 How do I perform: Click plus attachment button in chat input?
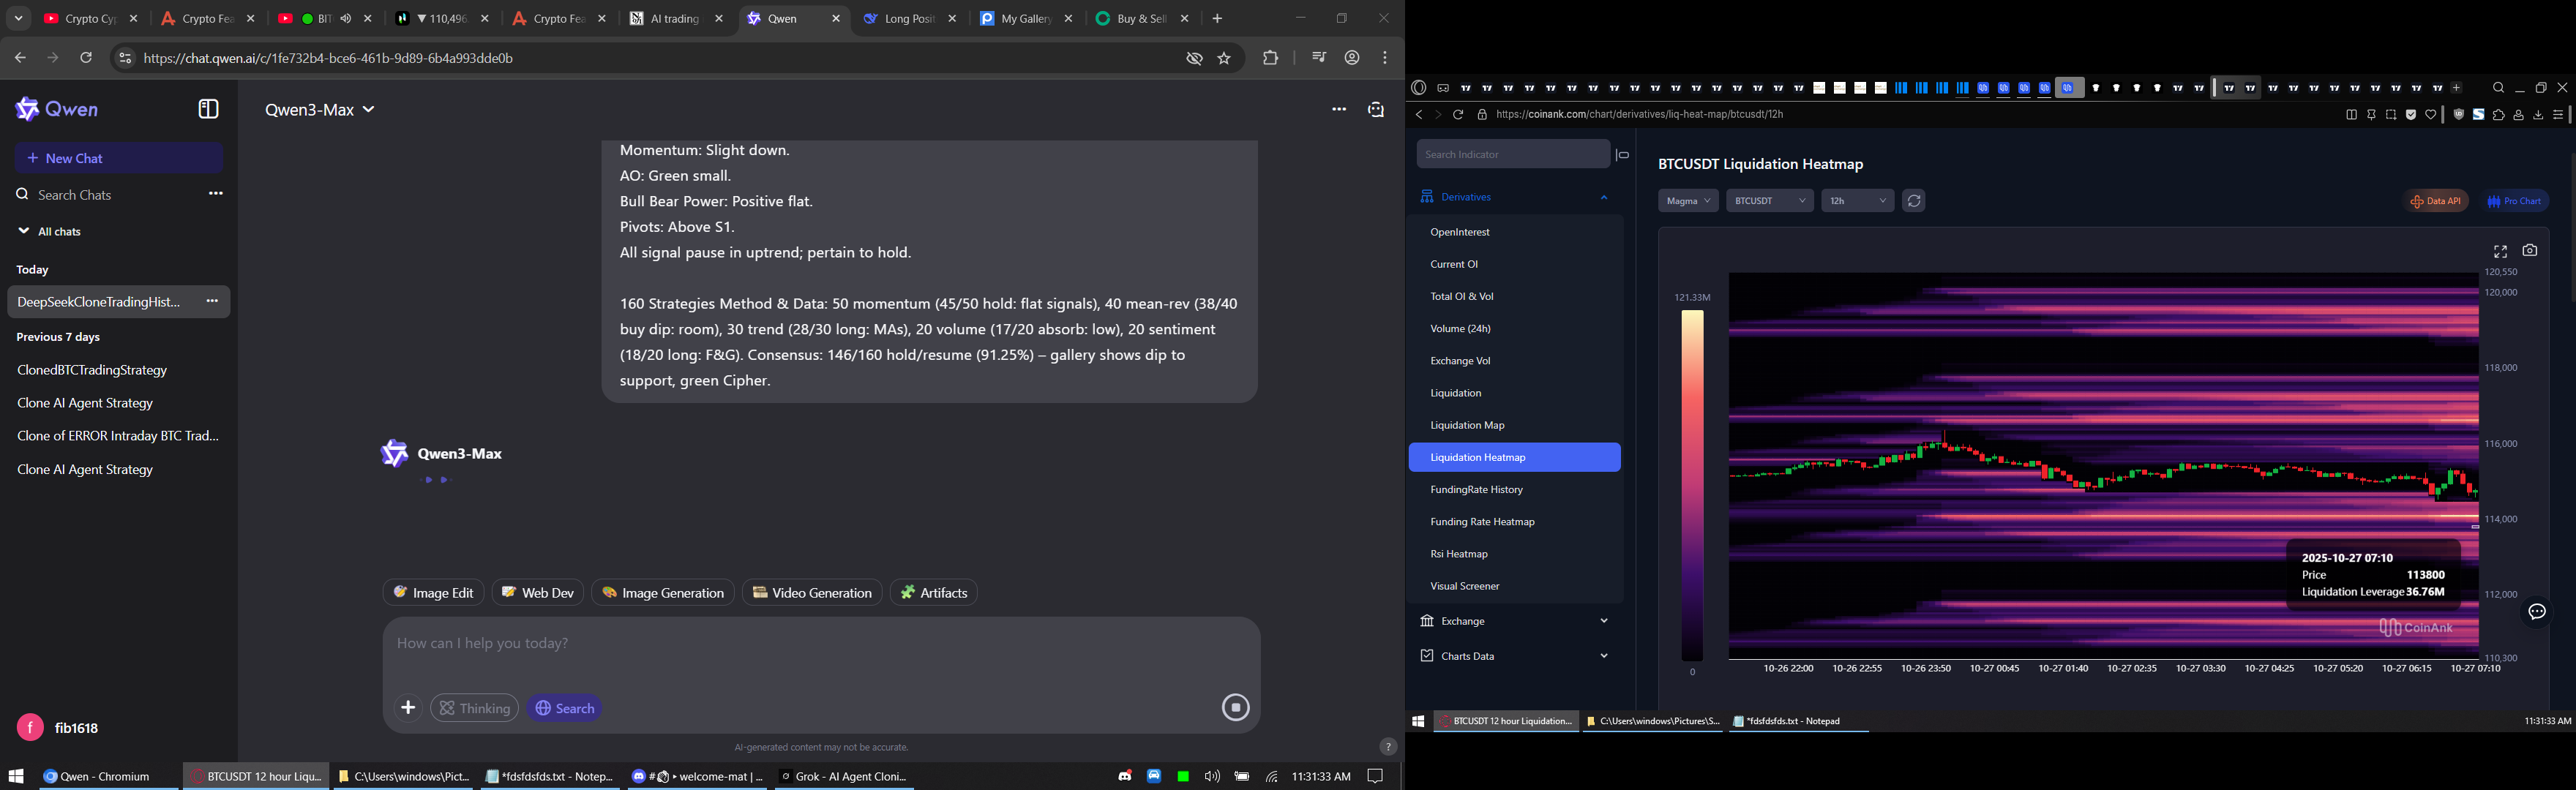[x=408, y=708]
